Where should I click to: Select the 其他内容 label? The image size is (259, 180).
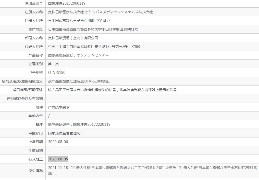point(35,116)
